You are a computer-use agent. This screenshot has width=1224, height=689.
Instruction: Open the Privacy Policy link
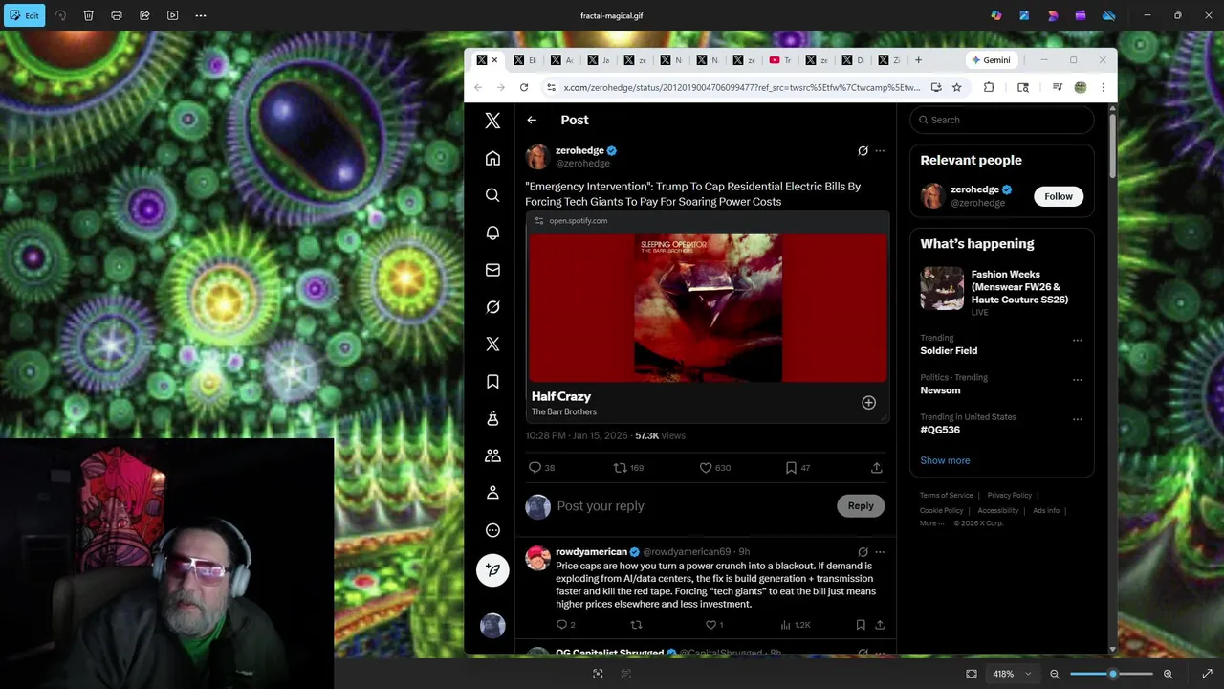coord(1010,495)
